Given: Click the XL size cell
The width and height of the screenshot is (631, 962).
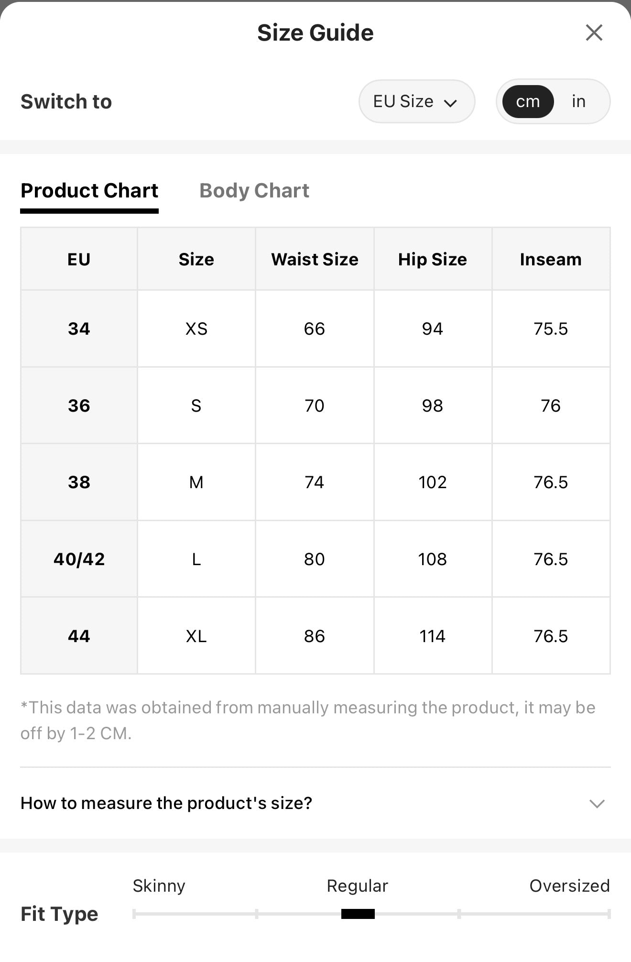Looking at the screenshot, I should [x=196, y=636].
